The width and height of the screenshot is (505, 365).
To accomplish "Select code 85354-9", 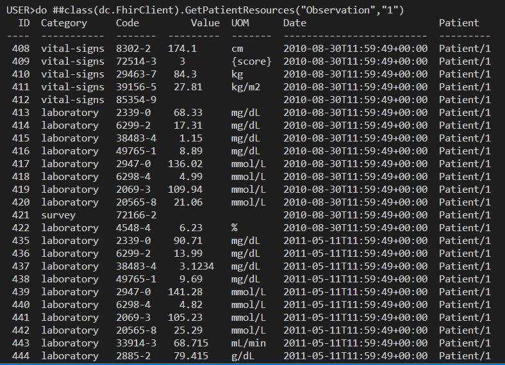I will click(137, 100).
